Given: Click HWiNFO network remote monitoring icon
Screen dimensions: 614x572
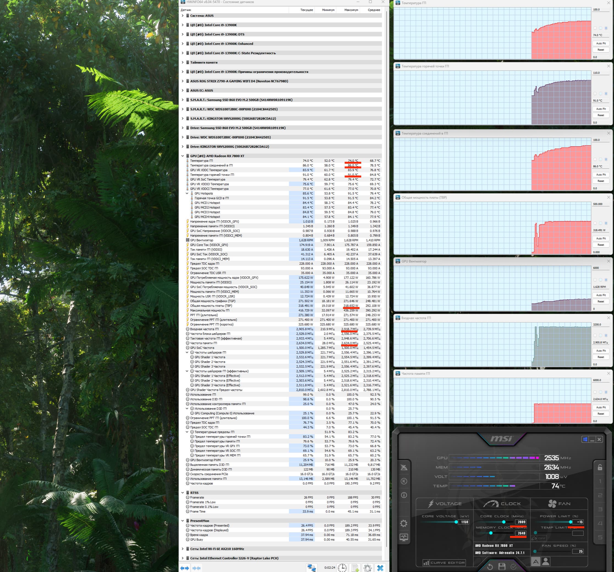Looking at the screenshot, I should [x=311, y=568].
